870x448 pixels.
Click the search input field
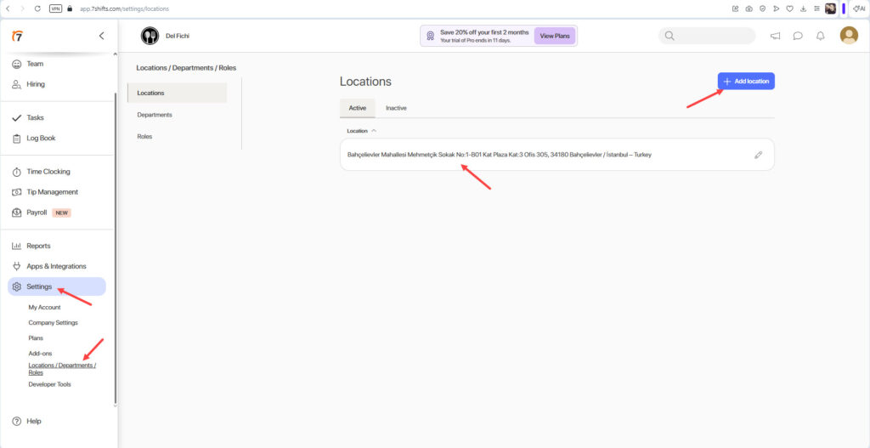coord(712,36)
